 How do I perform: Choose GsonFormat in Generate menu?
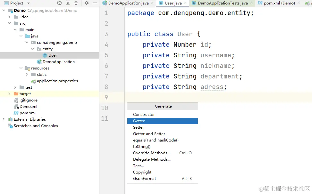click(163, 179)
